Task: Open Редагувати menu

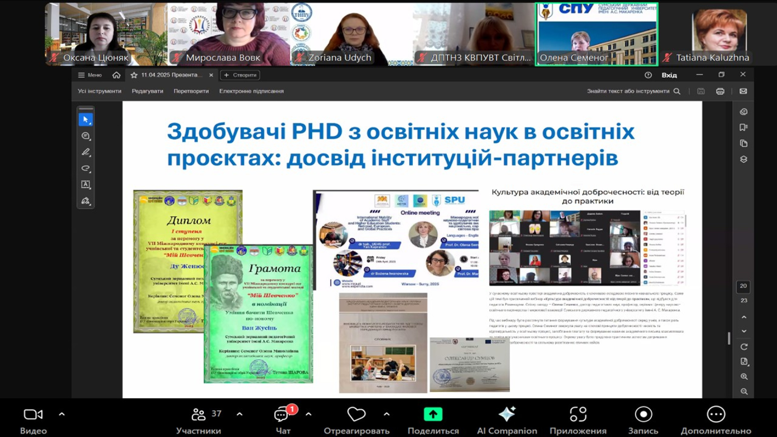Action: pyautogui.click(x=147, y=91)
